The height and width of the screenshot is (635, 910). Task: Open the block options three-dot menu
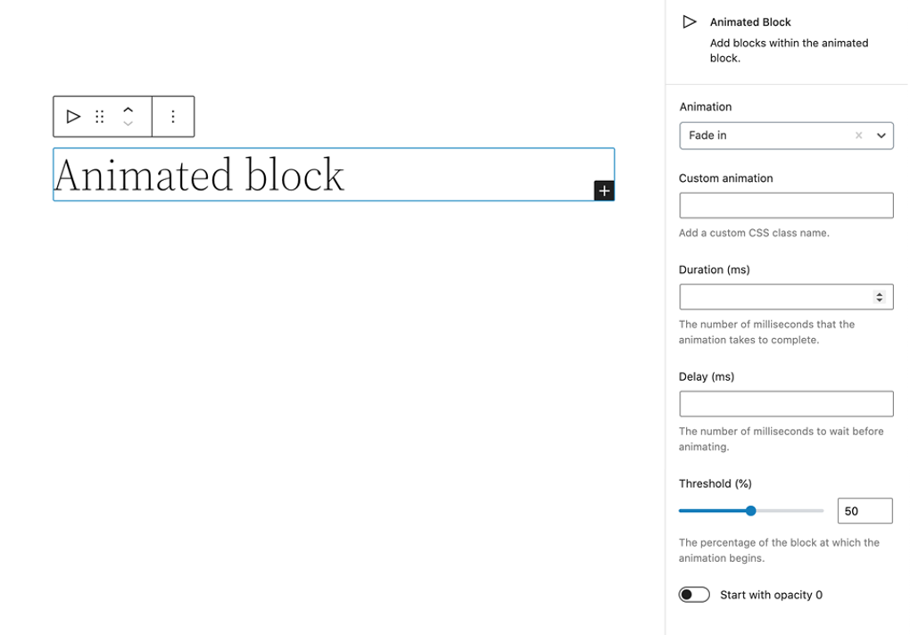click(x=173, y=116)
